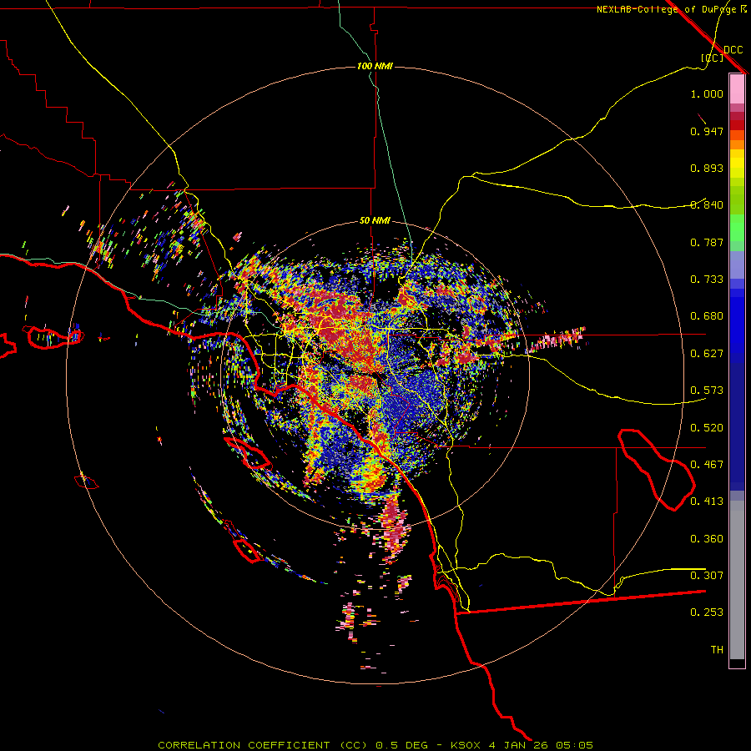Select the 0.307 scale value
Viewport: 751px width, 751px height.
(707, 576)
